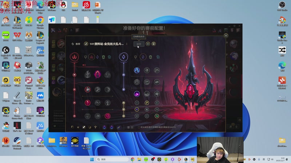
Task: Click the 推荐 recommended runes button
Action: pyautogui.click(x=76, y=44)
